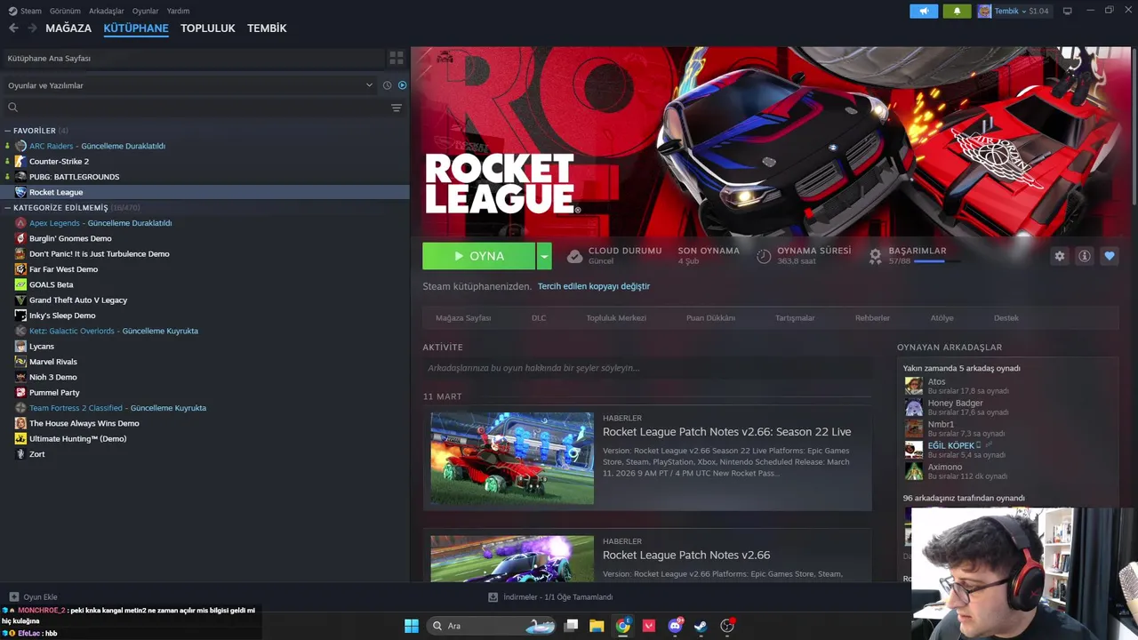Screen dimensions: 1138x640
Task: Switch library to grid collections view
Action: point(397,58)
